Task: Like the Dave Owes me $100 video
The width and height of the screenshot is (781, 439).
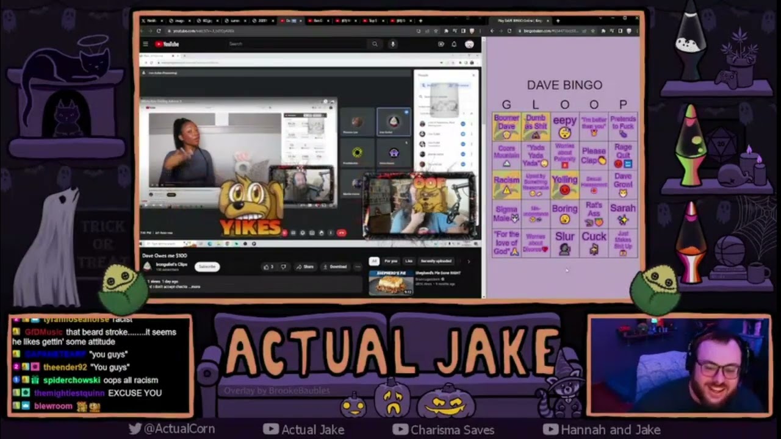Action: pyautogui.click(x=269, y=266)
